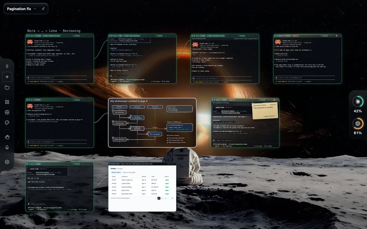Click the 'Placed' column header in Orders table
367x229 pixels.
(x=144, y=176)
